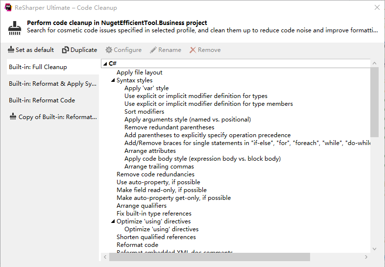Click the C# header label
Viewport: 385px width, 267px height.
point(113,64)
